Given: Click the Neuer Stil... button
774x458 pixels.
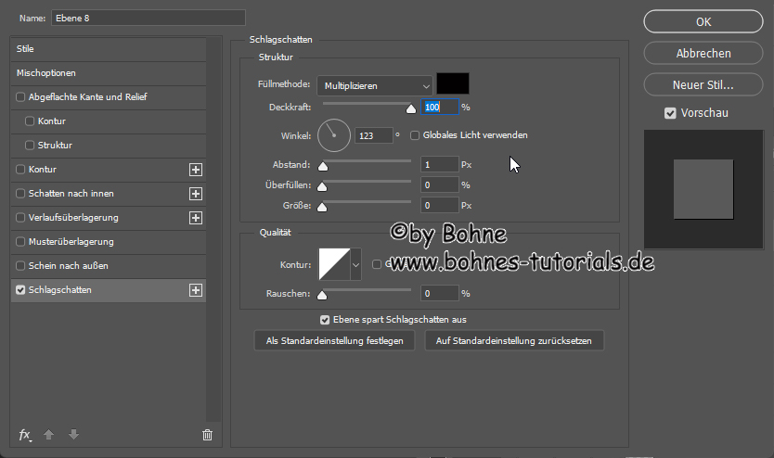Looking at the screenshot, I should pyautogui.click(x=703, y=85).
